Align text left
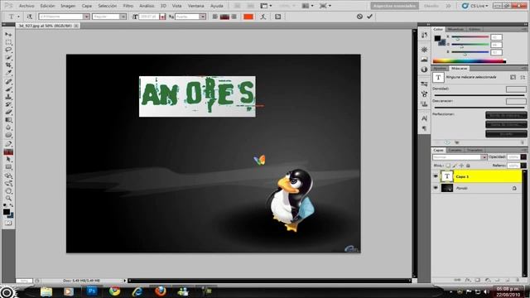The height and width of the screenshot is (298, 530). click(215, 17)
